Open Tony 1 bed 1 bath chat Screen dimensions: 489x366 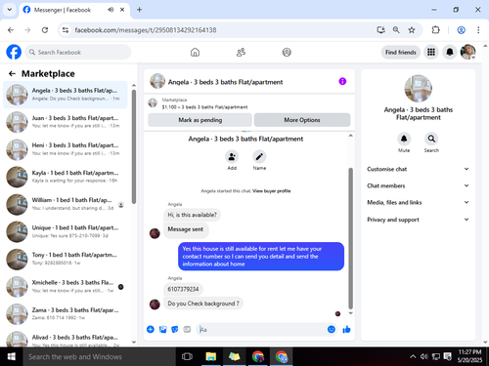pos(66,259)
